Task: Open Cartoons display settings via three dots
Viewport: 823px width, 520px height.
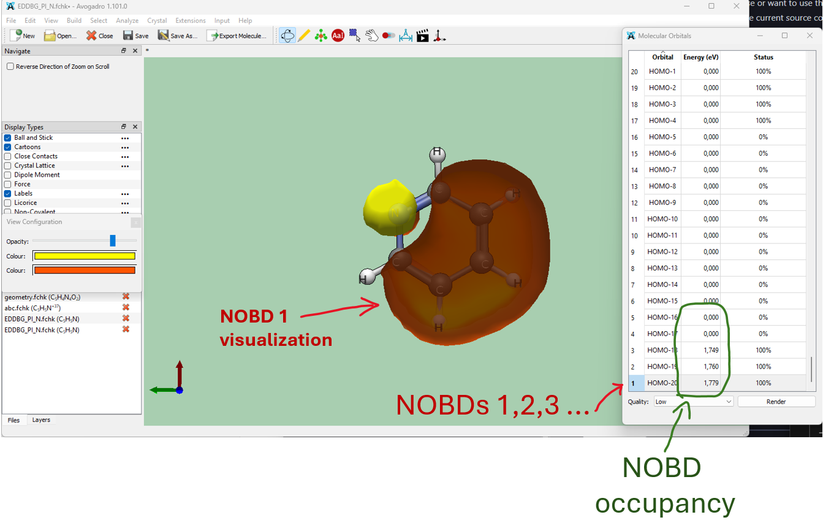Action: click(x=125, y=147)
